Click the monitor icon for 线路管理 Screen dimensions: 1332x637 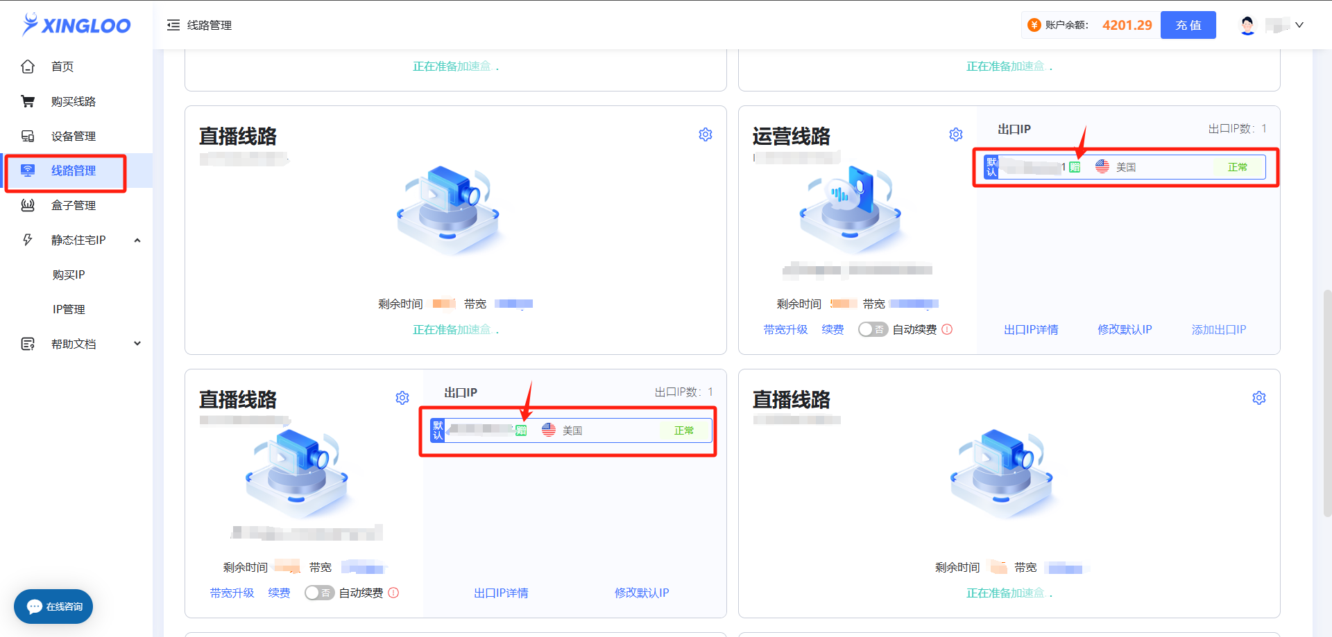(x=28, y=171)
